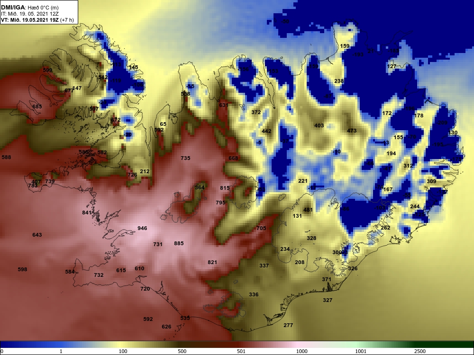Select the 668 value label
This screenshot has width=474, height=355.
[233, 158]
